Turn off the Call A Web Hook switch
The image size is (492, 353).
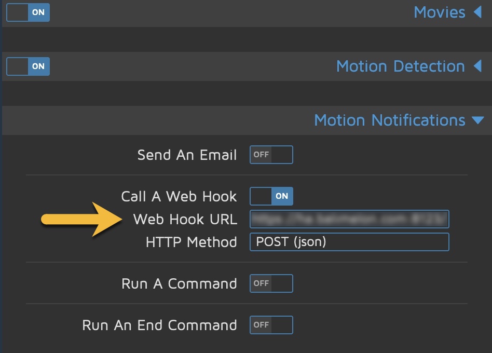(271, 196)
